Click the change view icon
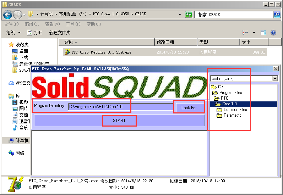Viewport: 283px width, 195px height. click(x=245, y=33)
